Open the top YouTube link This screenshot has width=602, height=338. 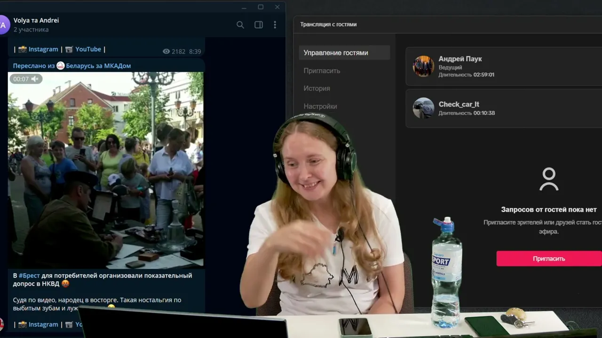coord(88,49)
